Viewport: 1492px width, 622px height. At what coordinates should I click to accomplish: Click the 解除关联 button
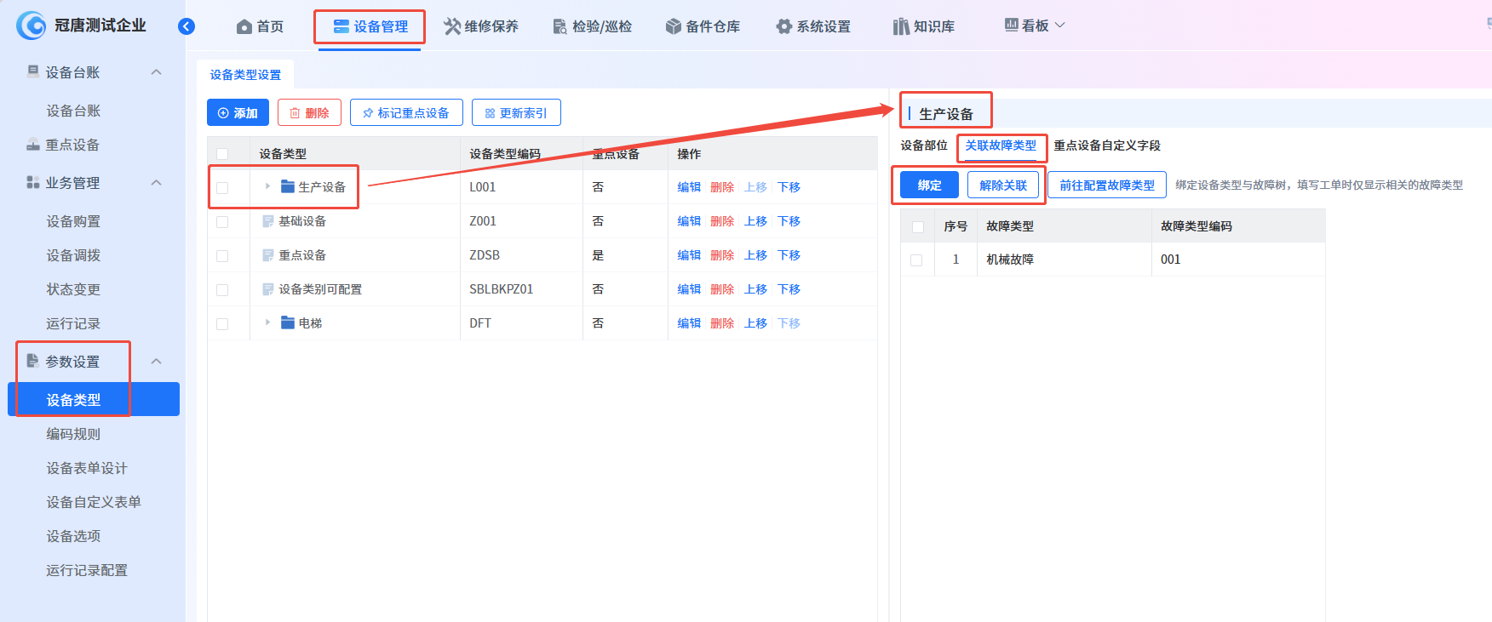1003,185
